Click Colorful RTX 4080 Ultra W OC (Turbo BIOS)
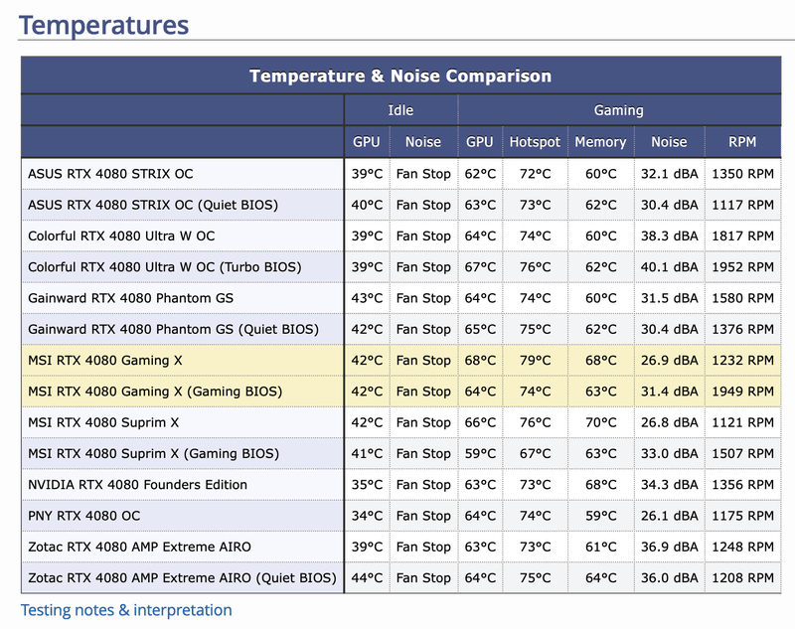 coord(164,267)
